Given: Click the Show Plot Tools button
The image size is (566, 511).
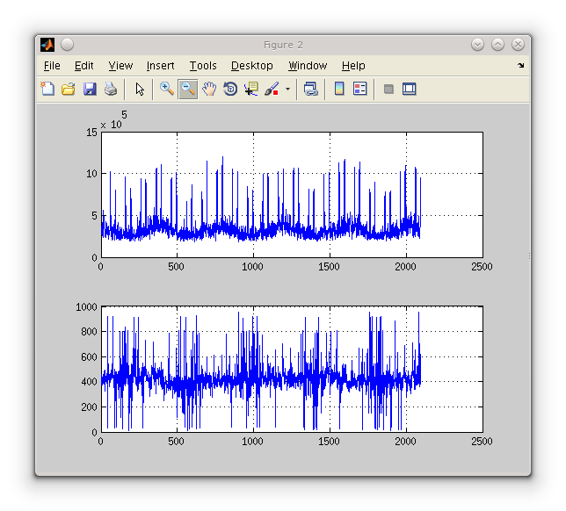Looking at the screenshot, I should (409, 89).
